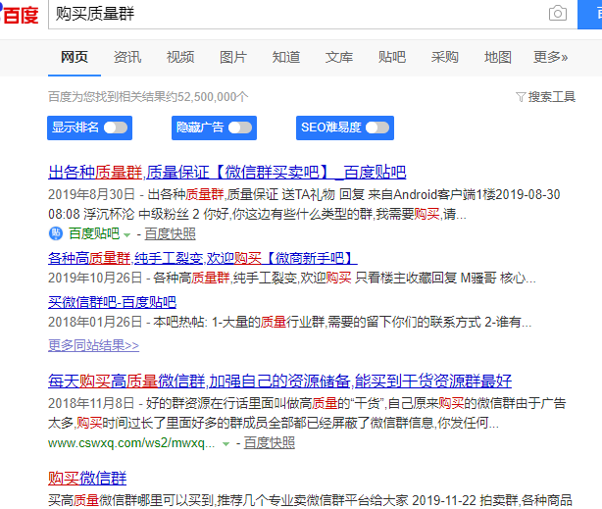Open the 图片 tab
The height and width of the screenshot is (509, 602).
tap(233, 57)
